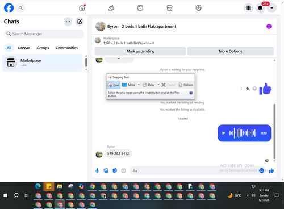Viewport: 284px width, 209px height.
Task: Select the Groups chats filter
Action: click(x=43, y=48)
